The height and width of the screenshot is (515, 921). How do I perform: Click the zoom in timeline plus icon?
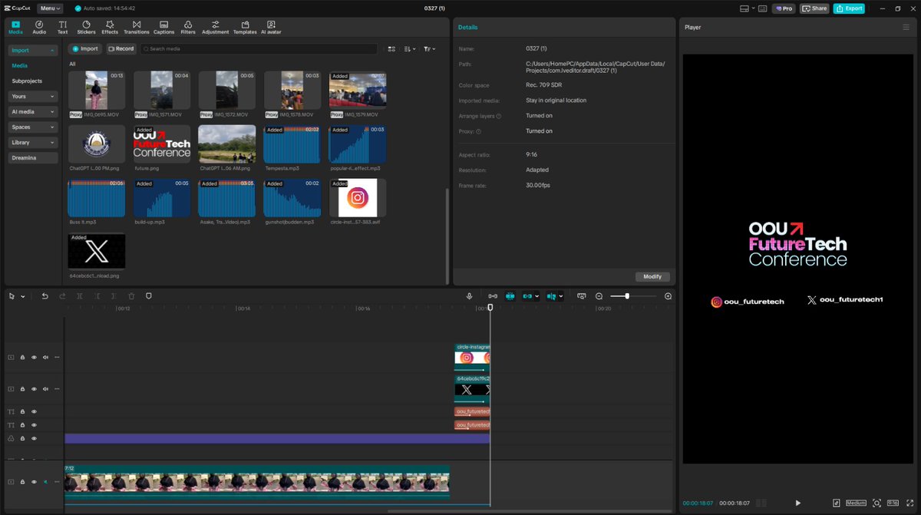tap(668, 296)
